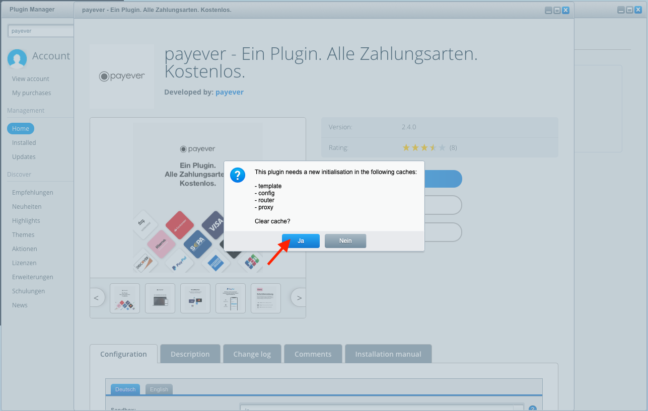Close the Plugin Manager window
648x411 pixels.
pyautogui.click(x=638, y=10)
